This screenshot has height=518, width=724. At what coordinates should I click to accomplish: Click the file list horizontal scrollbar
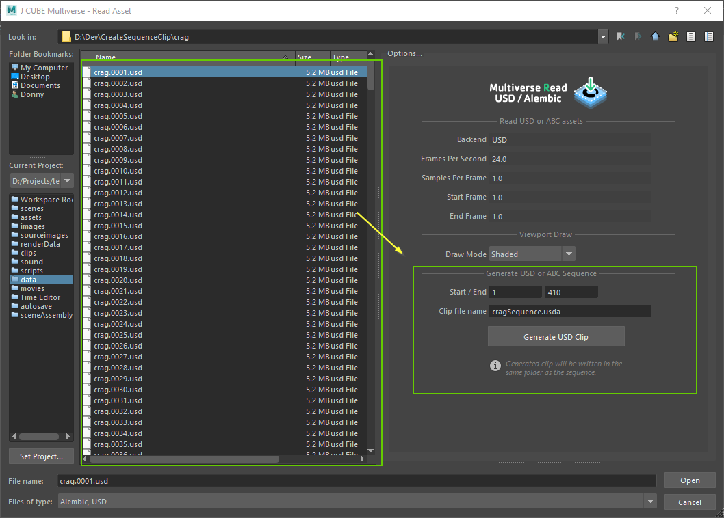pyautogui.click(x=185, y=459)
